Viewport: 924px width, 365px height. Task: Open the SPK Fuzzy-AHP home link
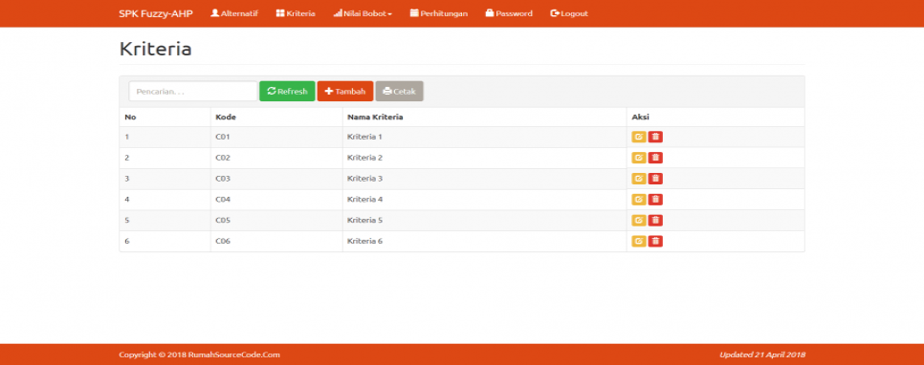click(156, 13)
